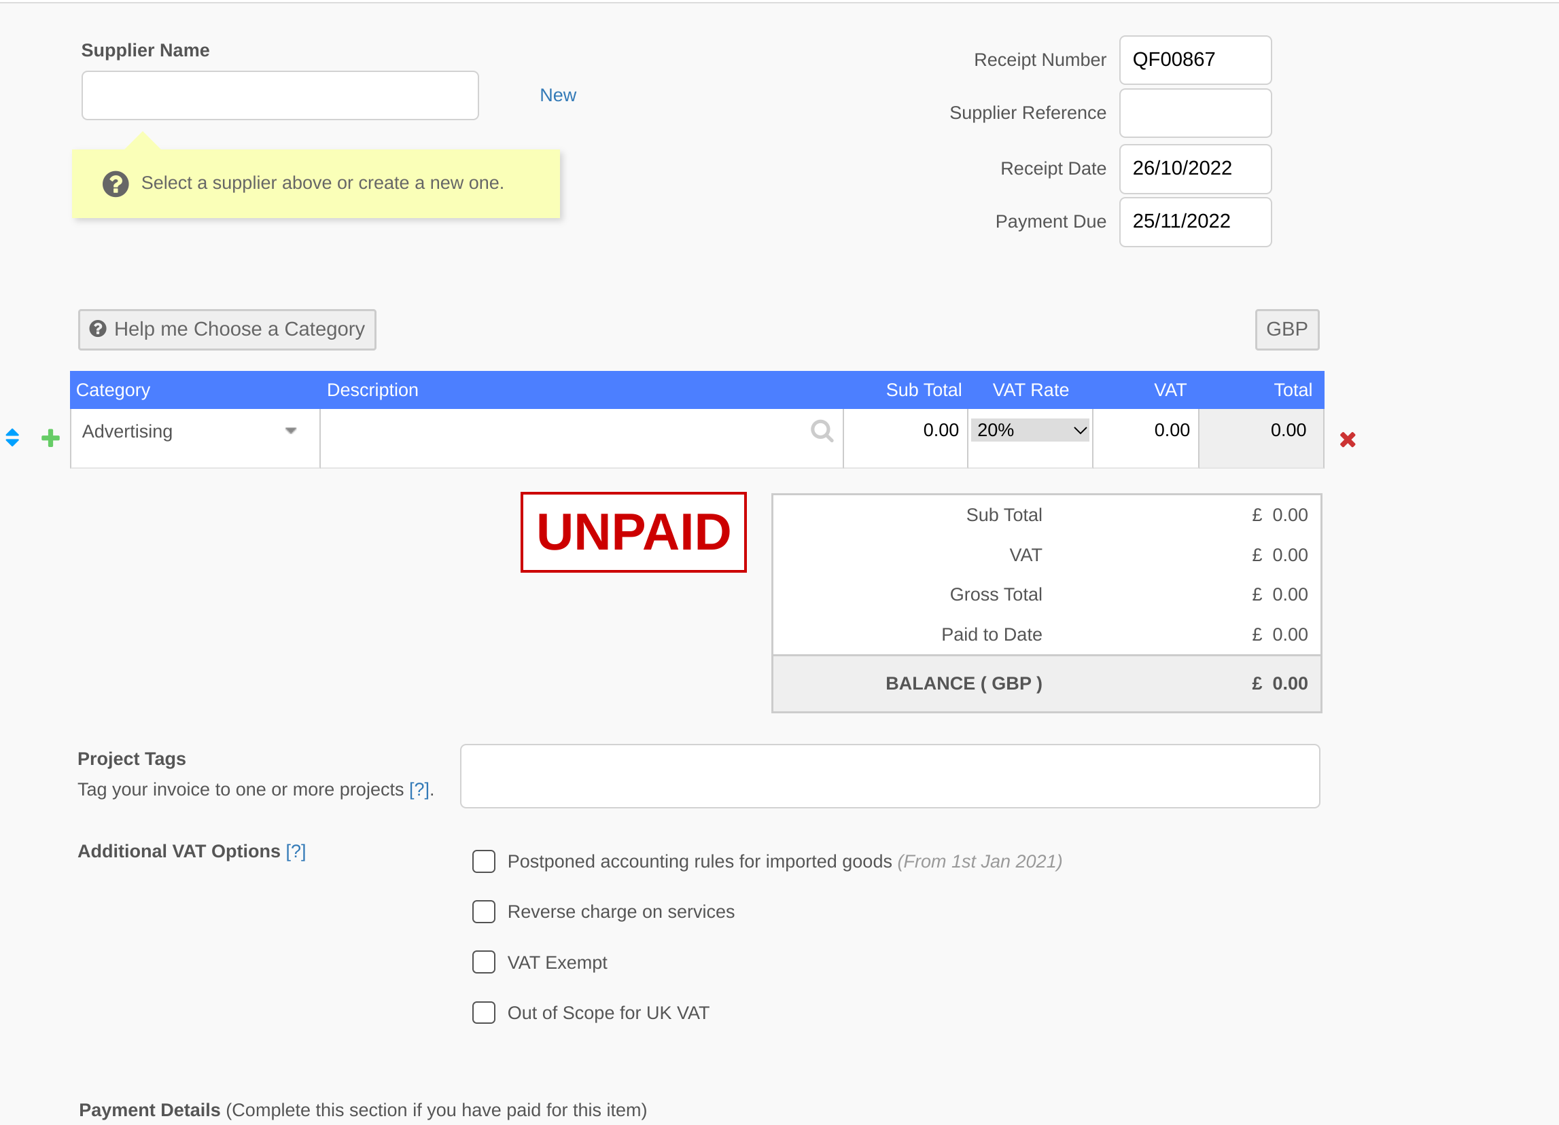Viewport: 1559px width, 1125px height.
Task: Select the Receipt Date field
Action: pos(1195,168)
